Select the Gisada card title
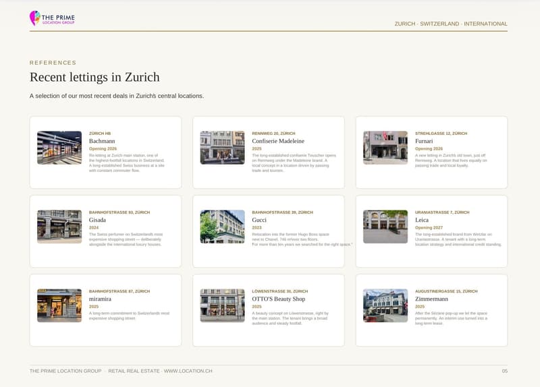This screenshot has width=540, height=387. 97,220
